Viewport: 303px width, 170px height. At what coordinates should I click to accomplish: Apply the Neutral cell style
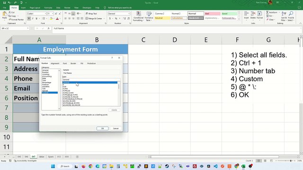pyautogui.click(x=162, y=18)
